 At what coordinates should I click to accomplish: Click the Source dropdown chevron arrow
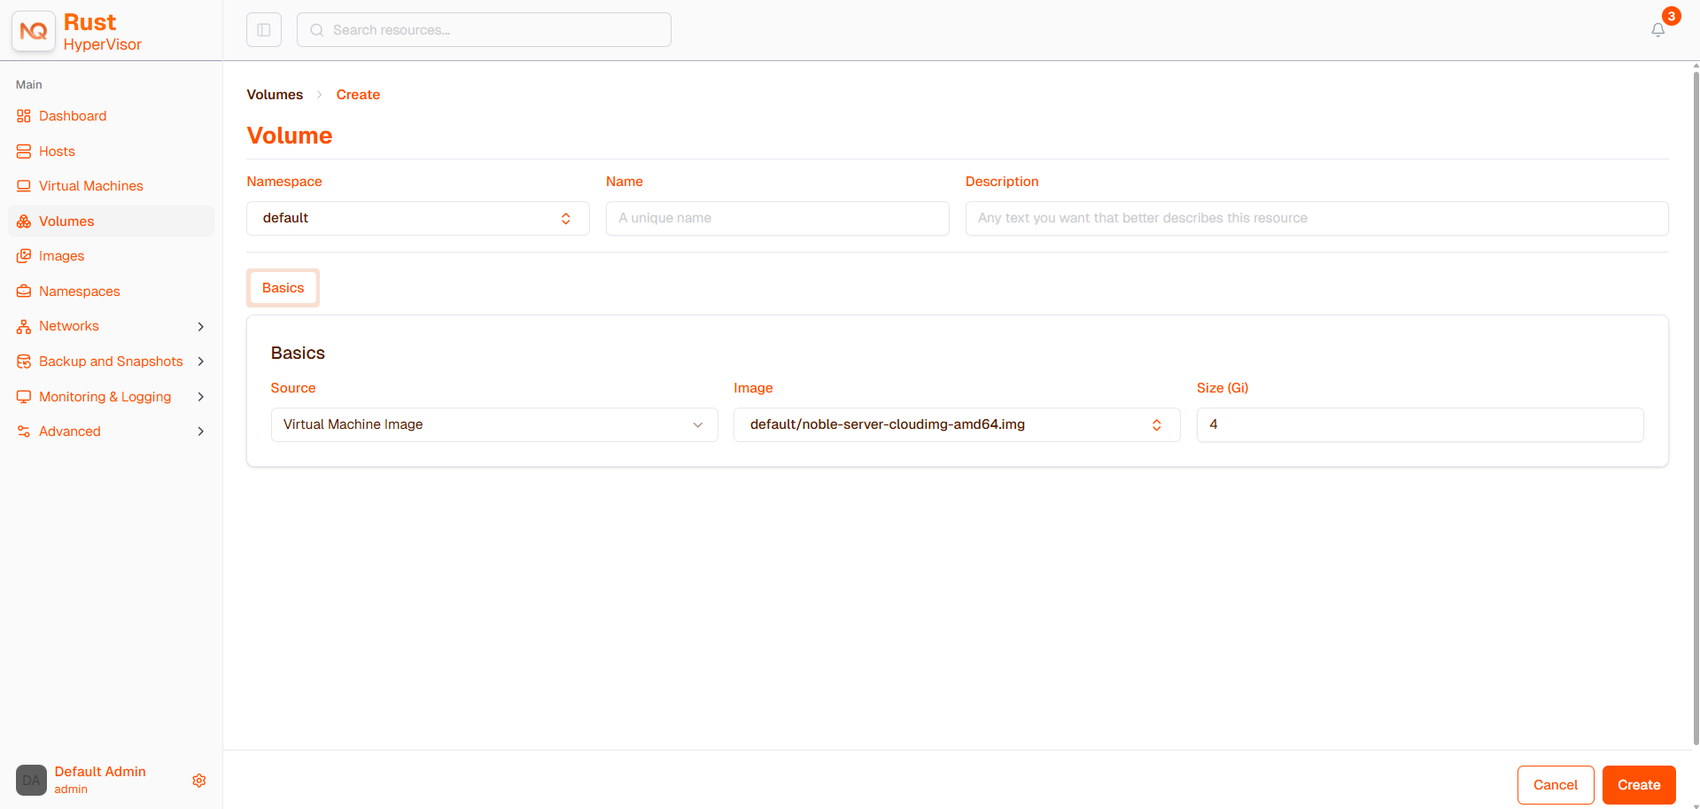click(x=698, y=425)
